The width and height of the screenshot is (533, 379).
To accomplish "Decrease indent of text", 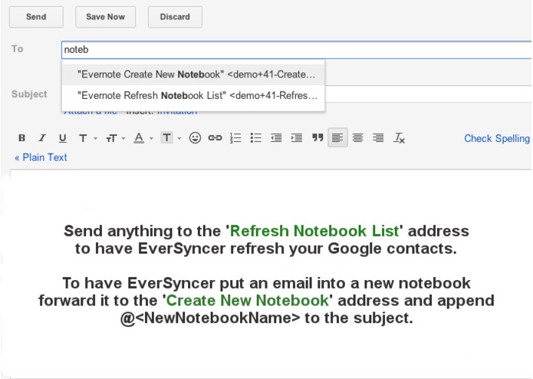I will [276, 137].
